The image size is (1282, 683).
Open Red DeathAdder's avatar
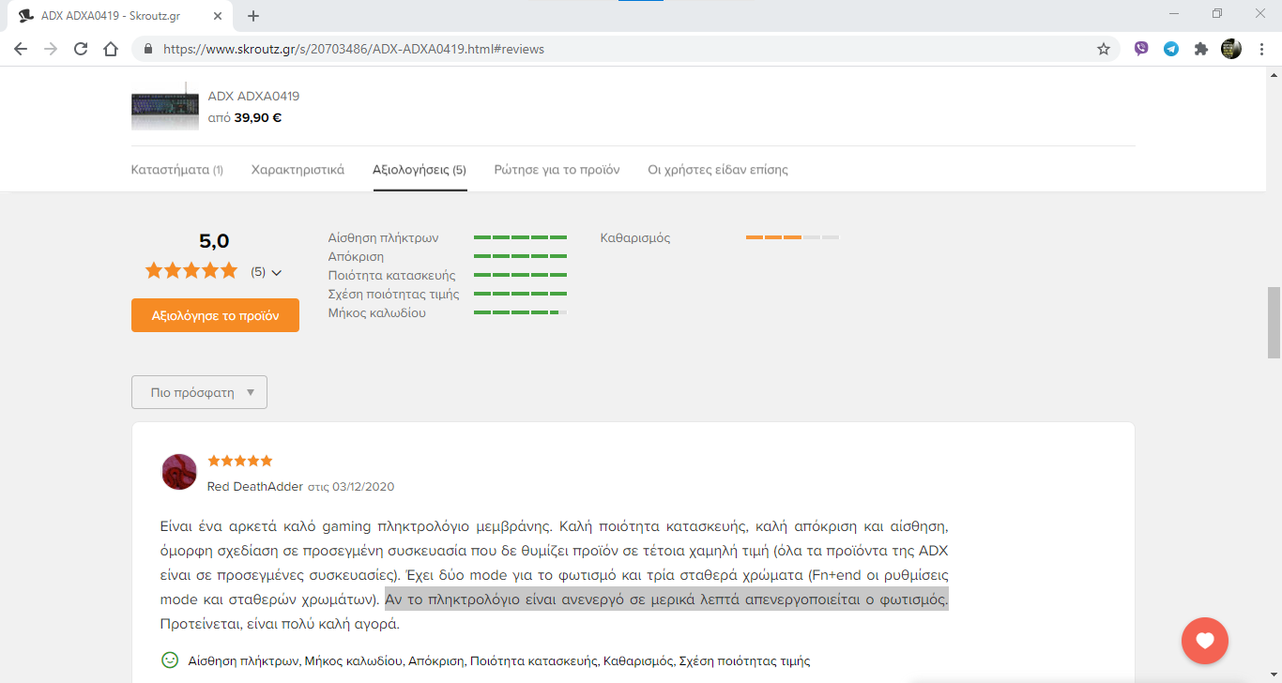179,472
